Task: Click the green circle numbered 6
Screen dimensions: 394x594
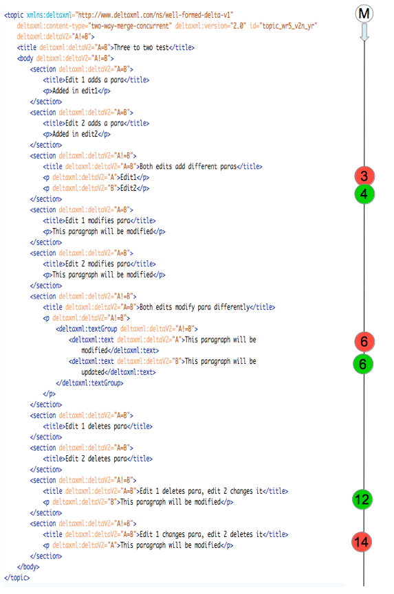Action: click(363, 364)
